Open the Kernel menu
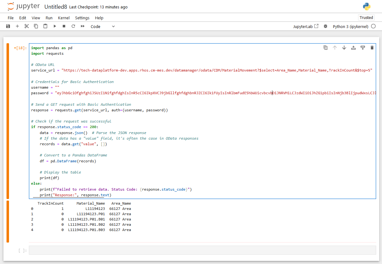The height and width of the screenshot is (264, 382). click(x=64, y=18)
